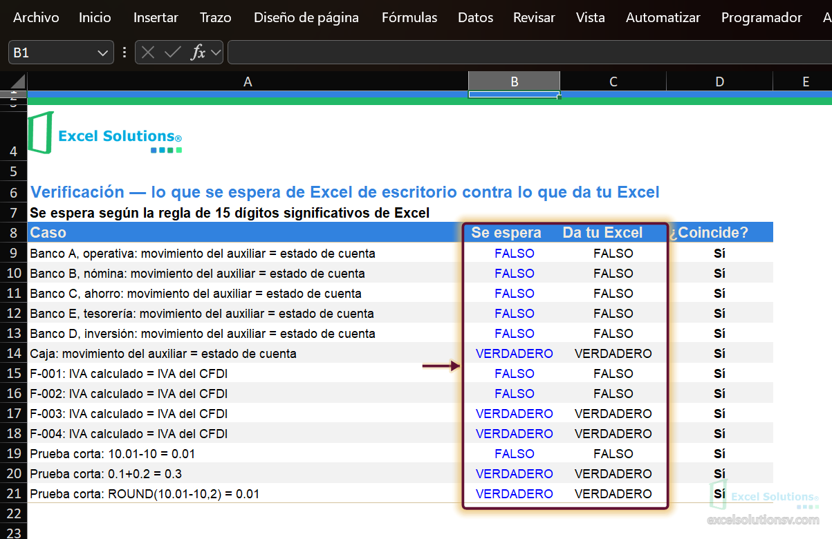Select 'Prueba corta: 10.01-10 = 0.01' cell
Image resolution: width=832 pixels, height=539 pixels.
248,453
